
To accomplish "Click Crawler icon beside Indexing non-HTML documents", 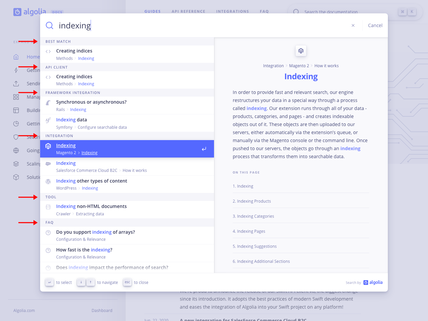I will (x=48, y=207).
